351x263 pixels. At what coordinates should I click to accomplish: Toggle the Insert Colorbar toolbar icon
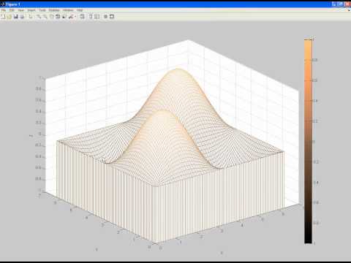click(91, 17)
